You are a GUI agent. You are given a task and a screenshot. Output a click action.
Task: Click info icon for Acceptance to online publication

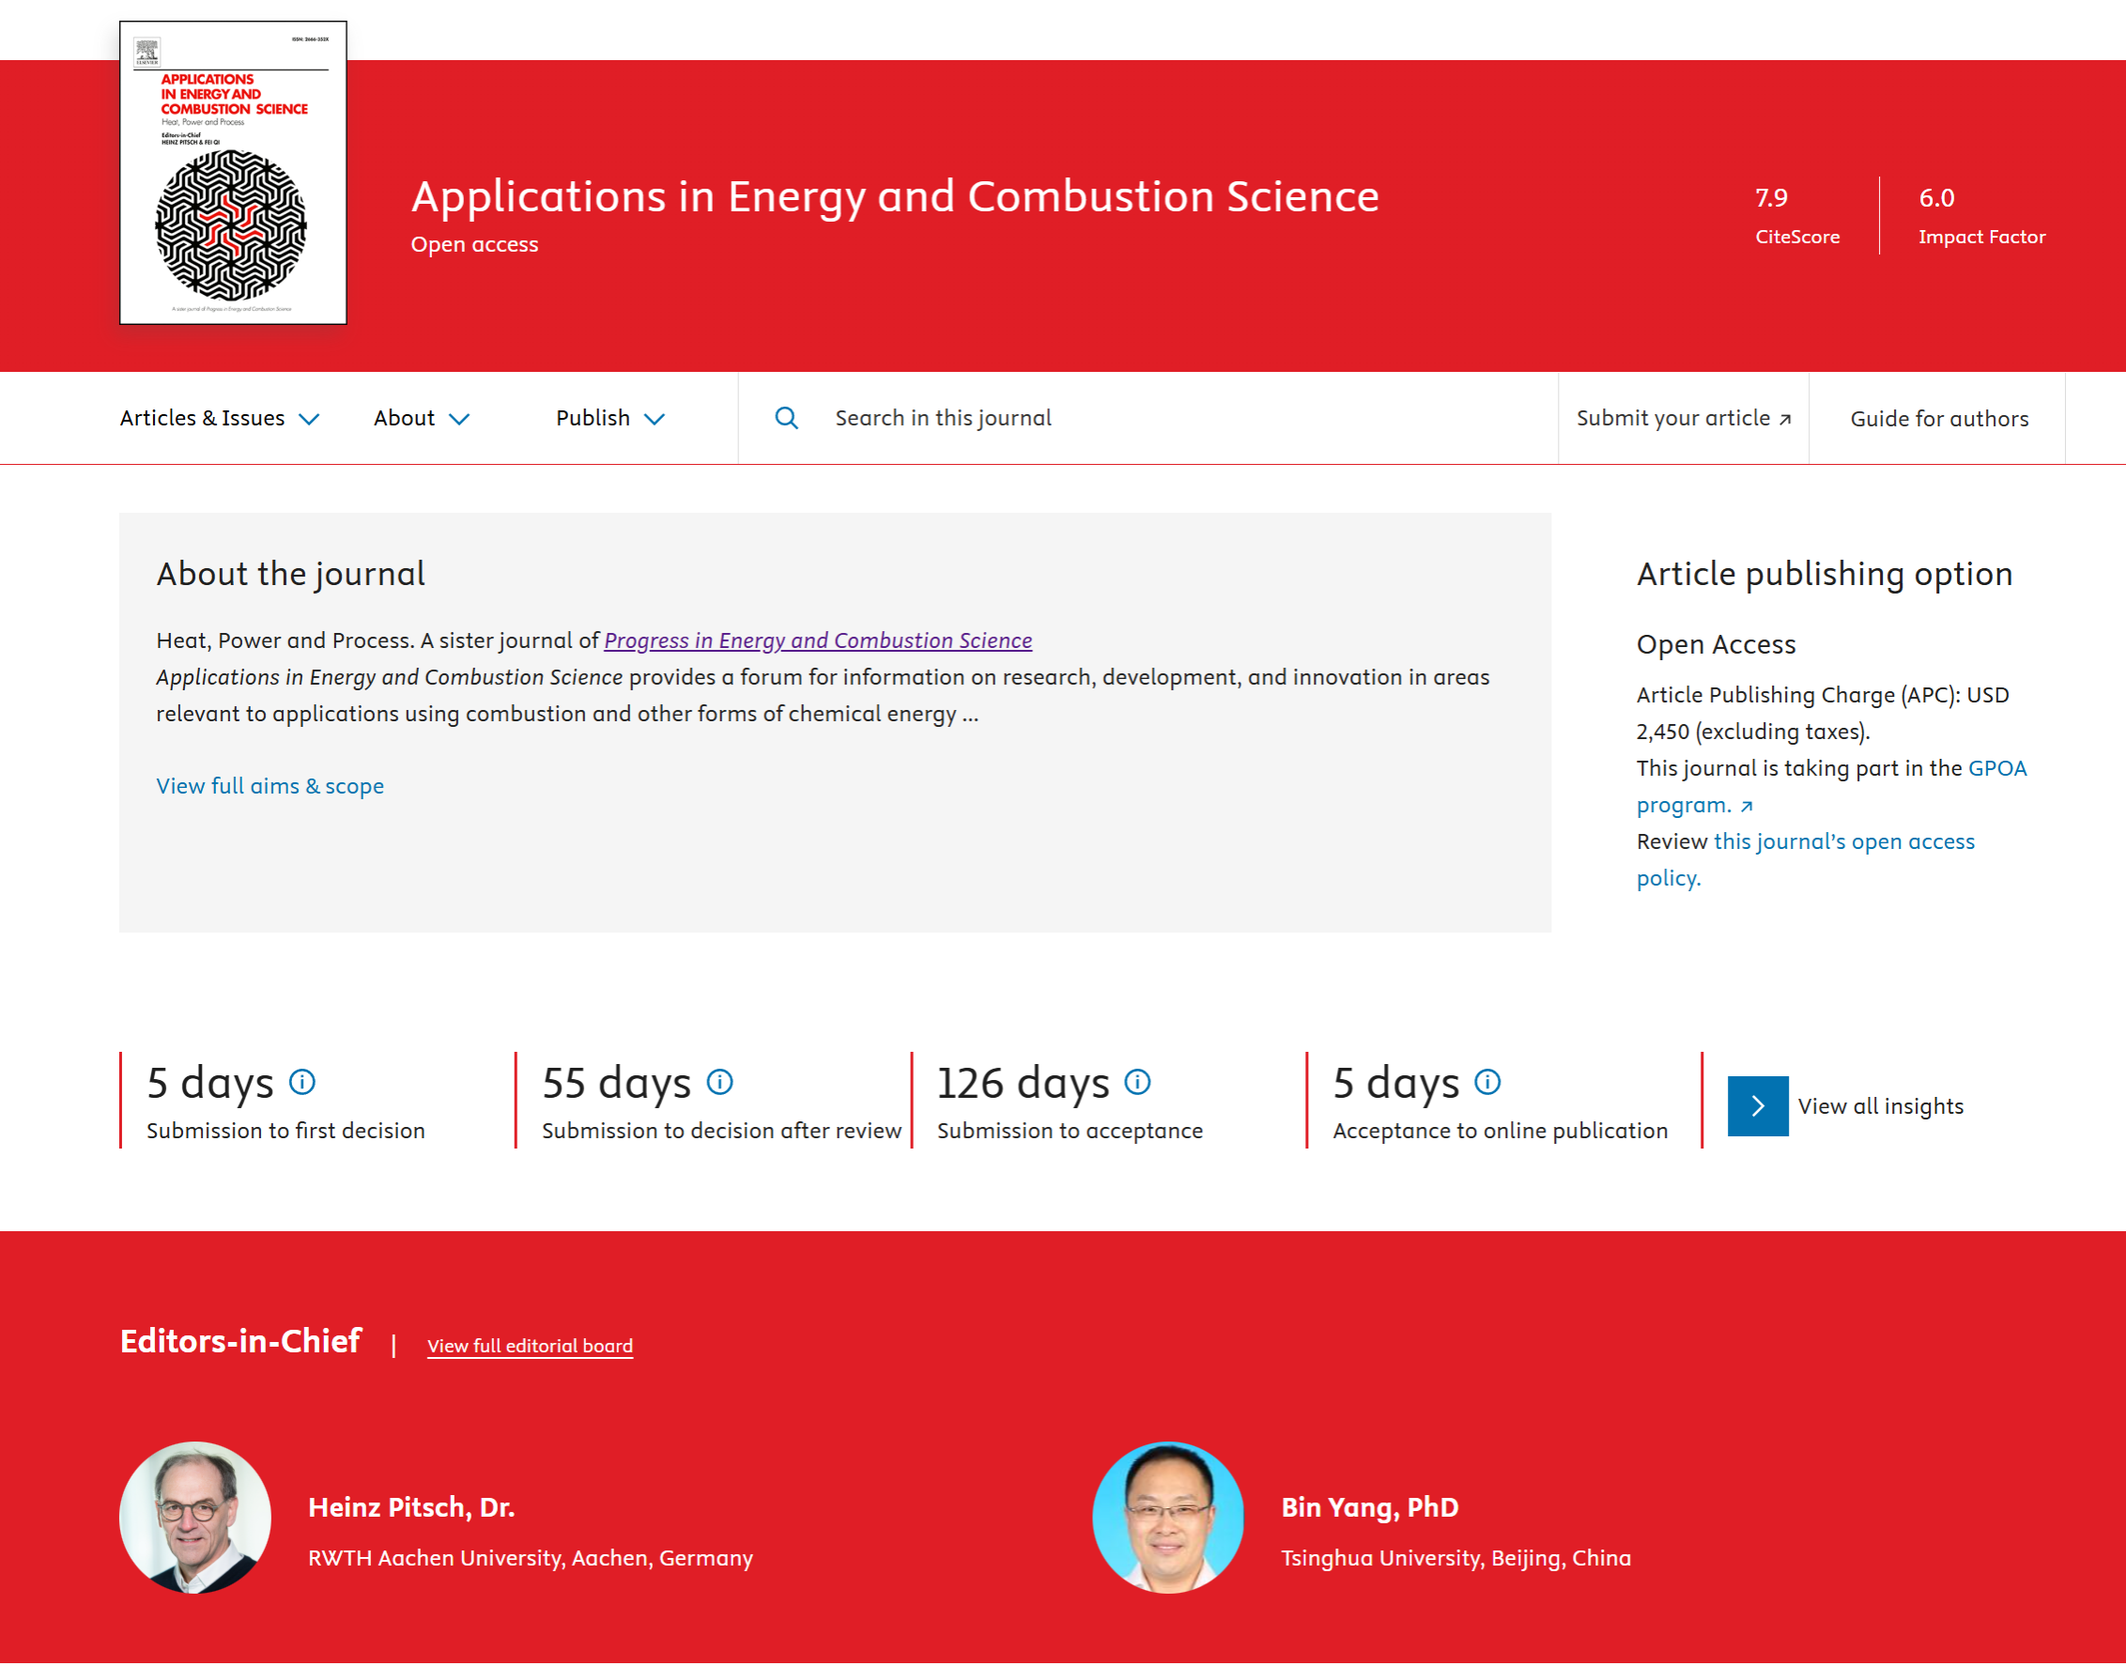(1487, 1082)
